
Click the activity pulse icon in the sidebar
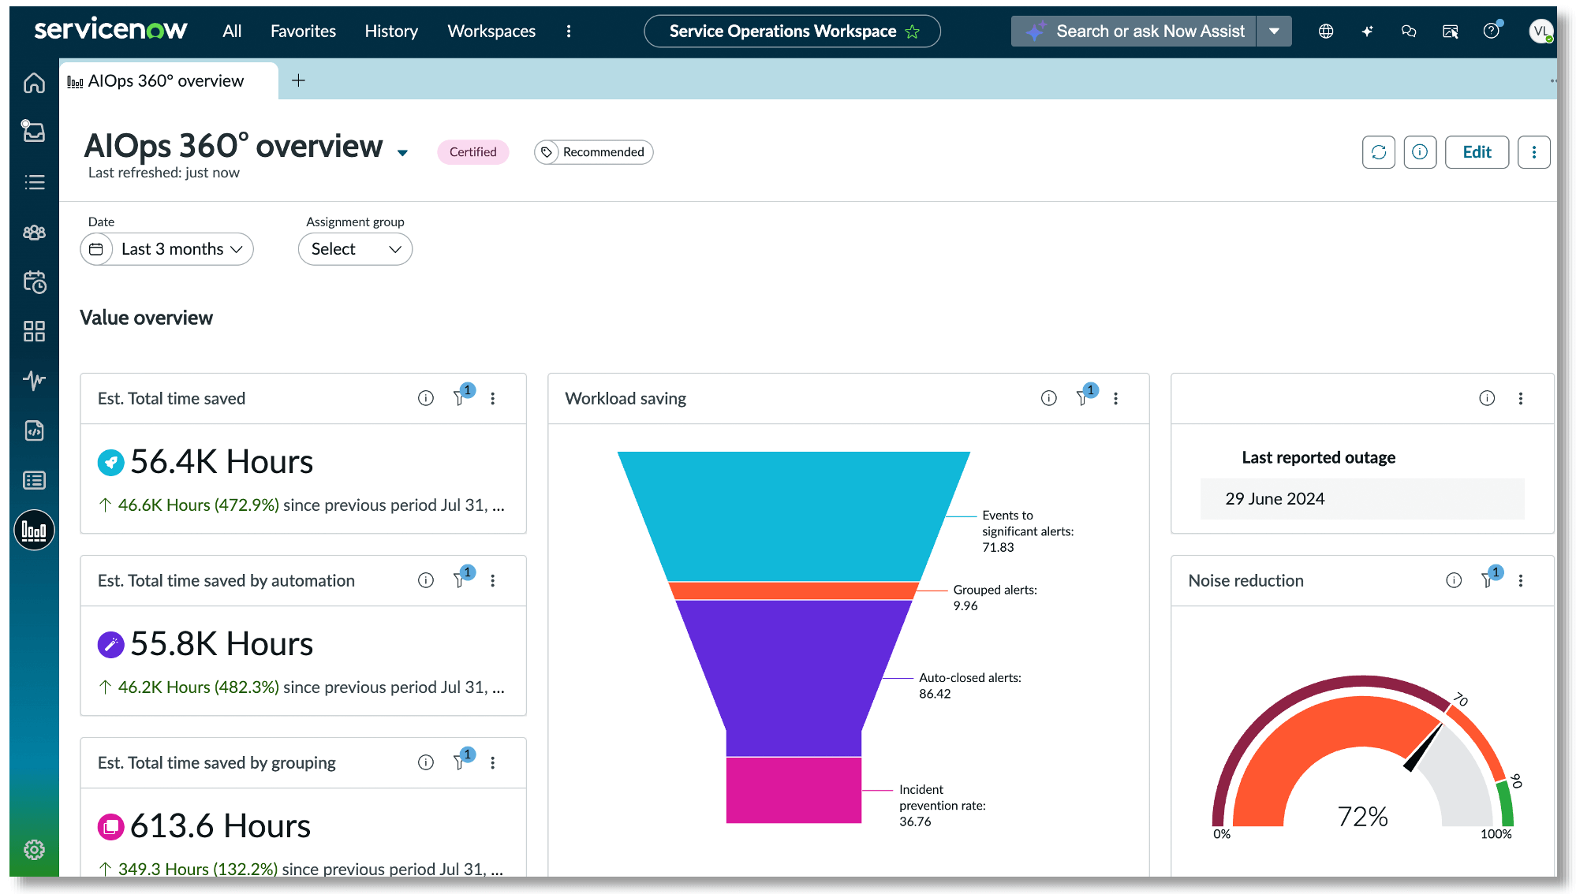tap(34, 381)
